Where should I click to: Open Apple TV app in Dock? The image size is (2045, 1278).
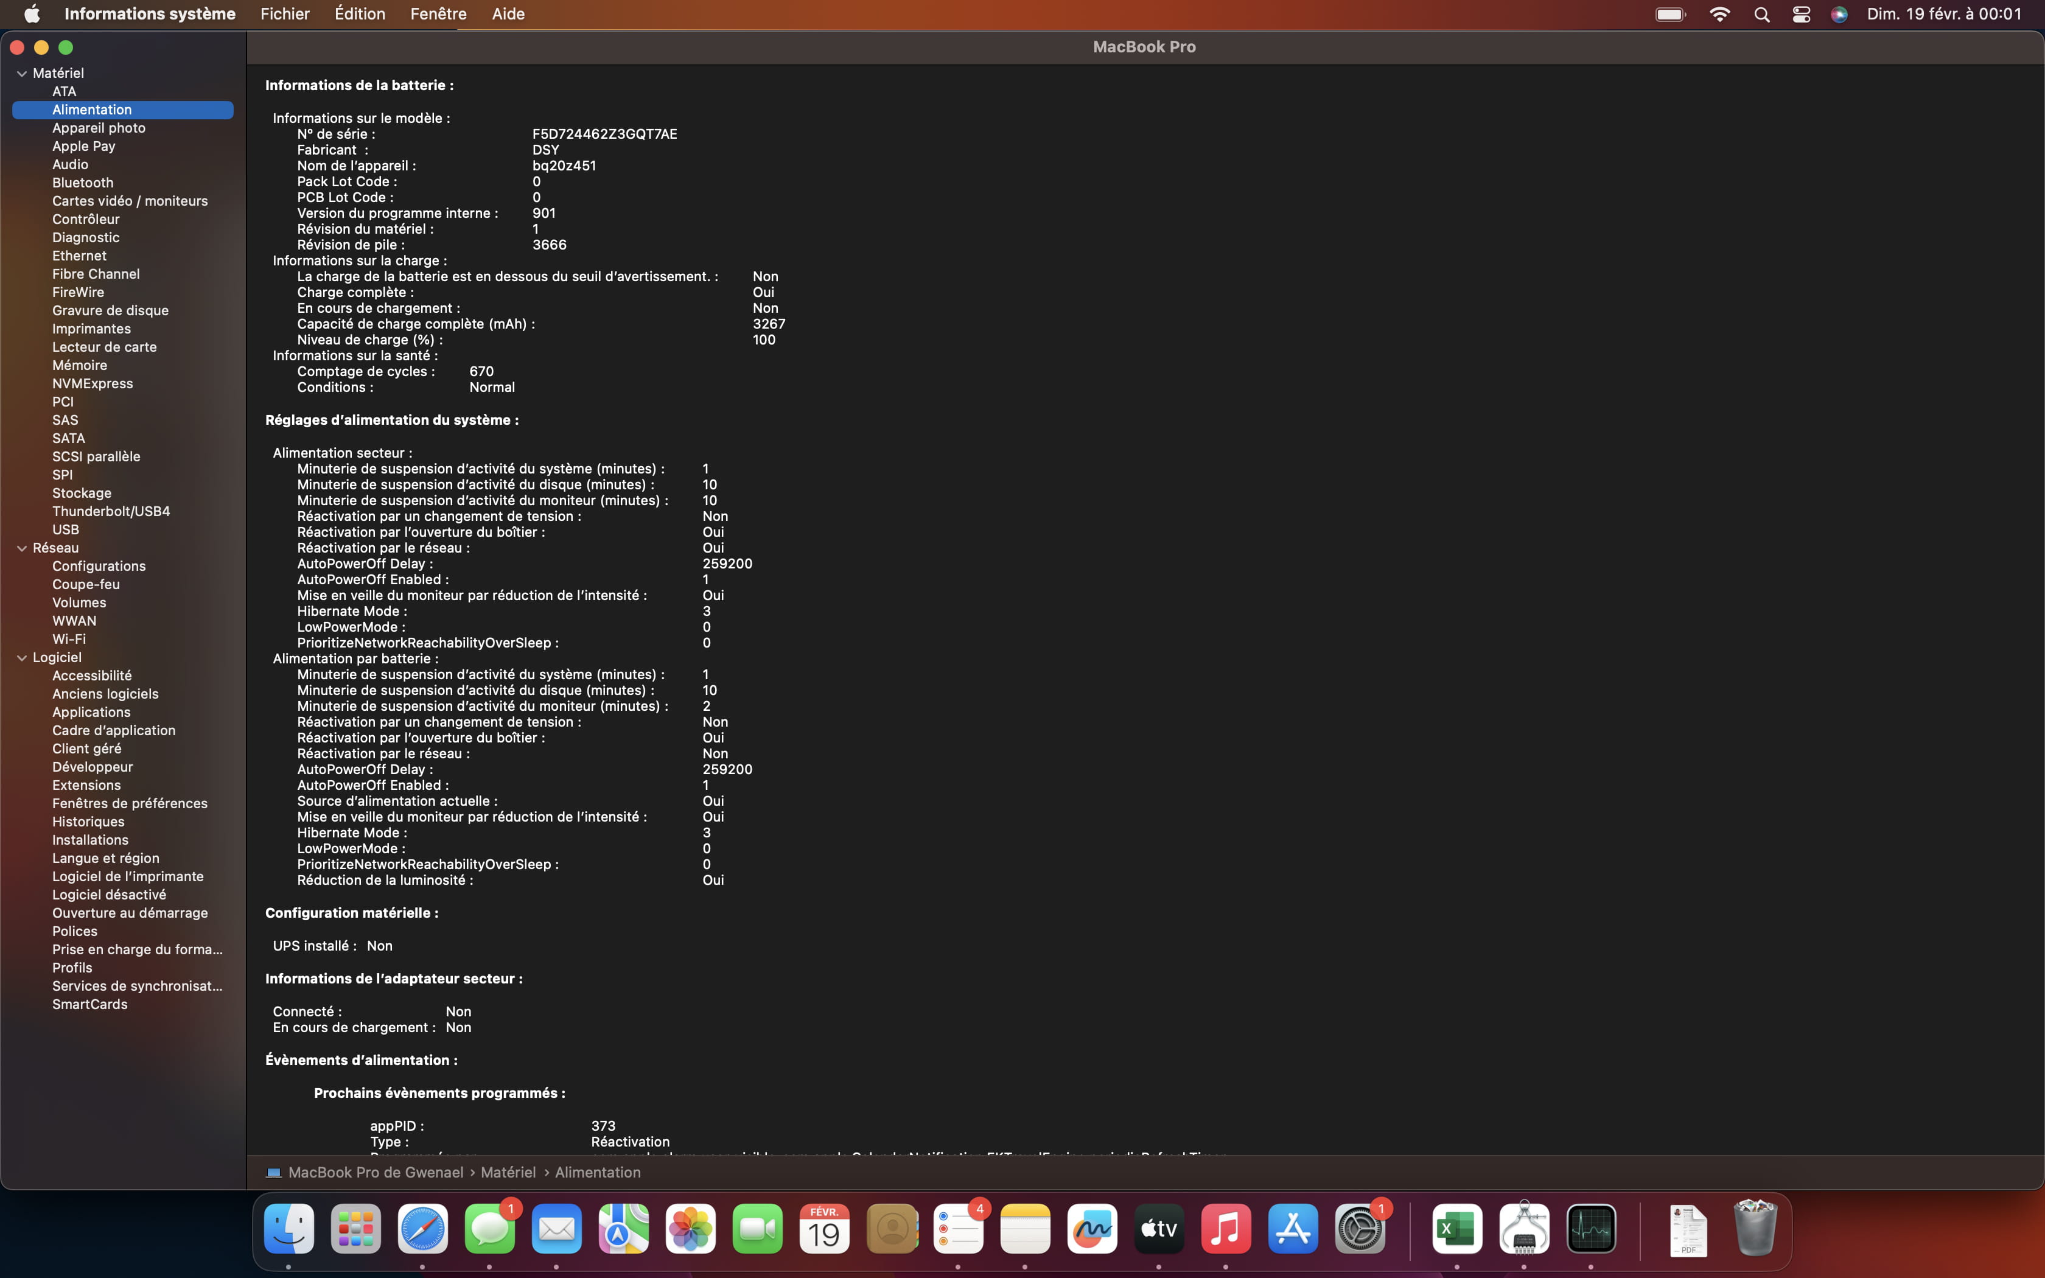click(1159, 1228)
